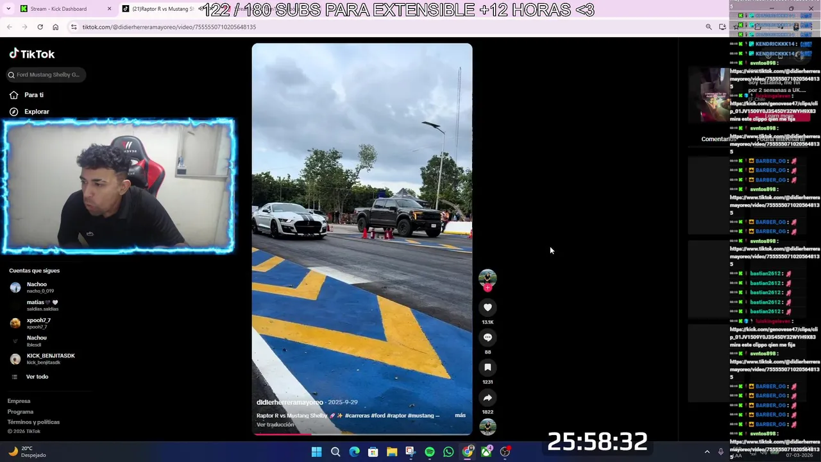Open Spotify from taskbar
Image resolution: width=821 pixels, height=462 pixels.
point(430,452)
